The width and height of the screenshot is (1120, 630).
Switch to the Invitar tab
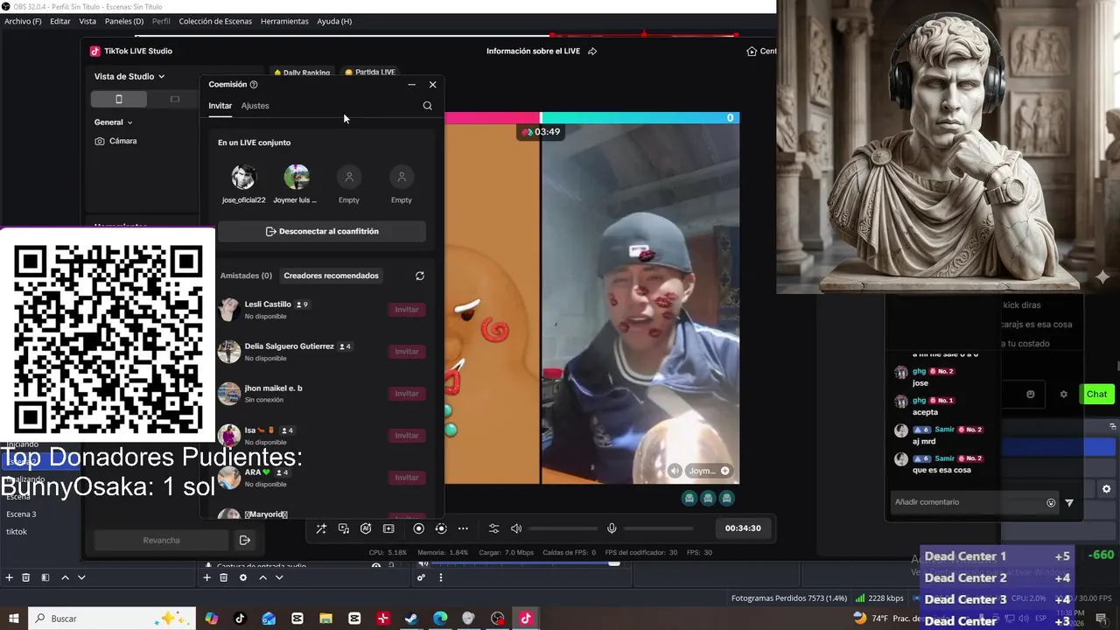click(220, 106)
